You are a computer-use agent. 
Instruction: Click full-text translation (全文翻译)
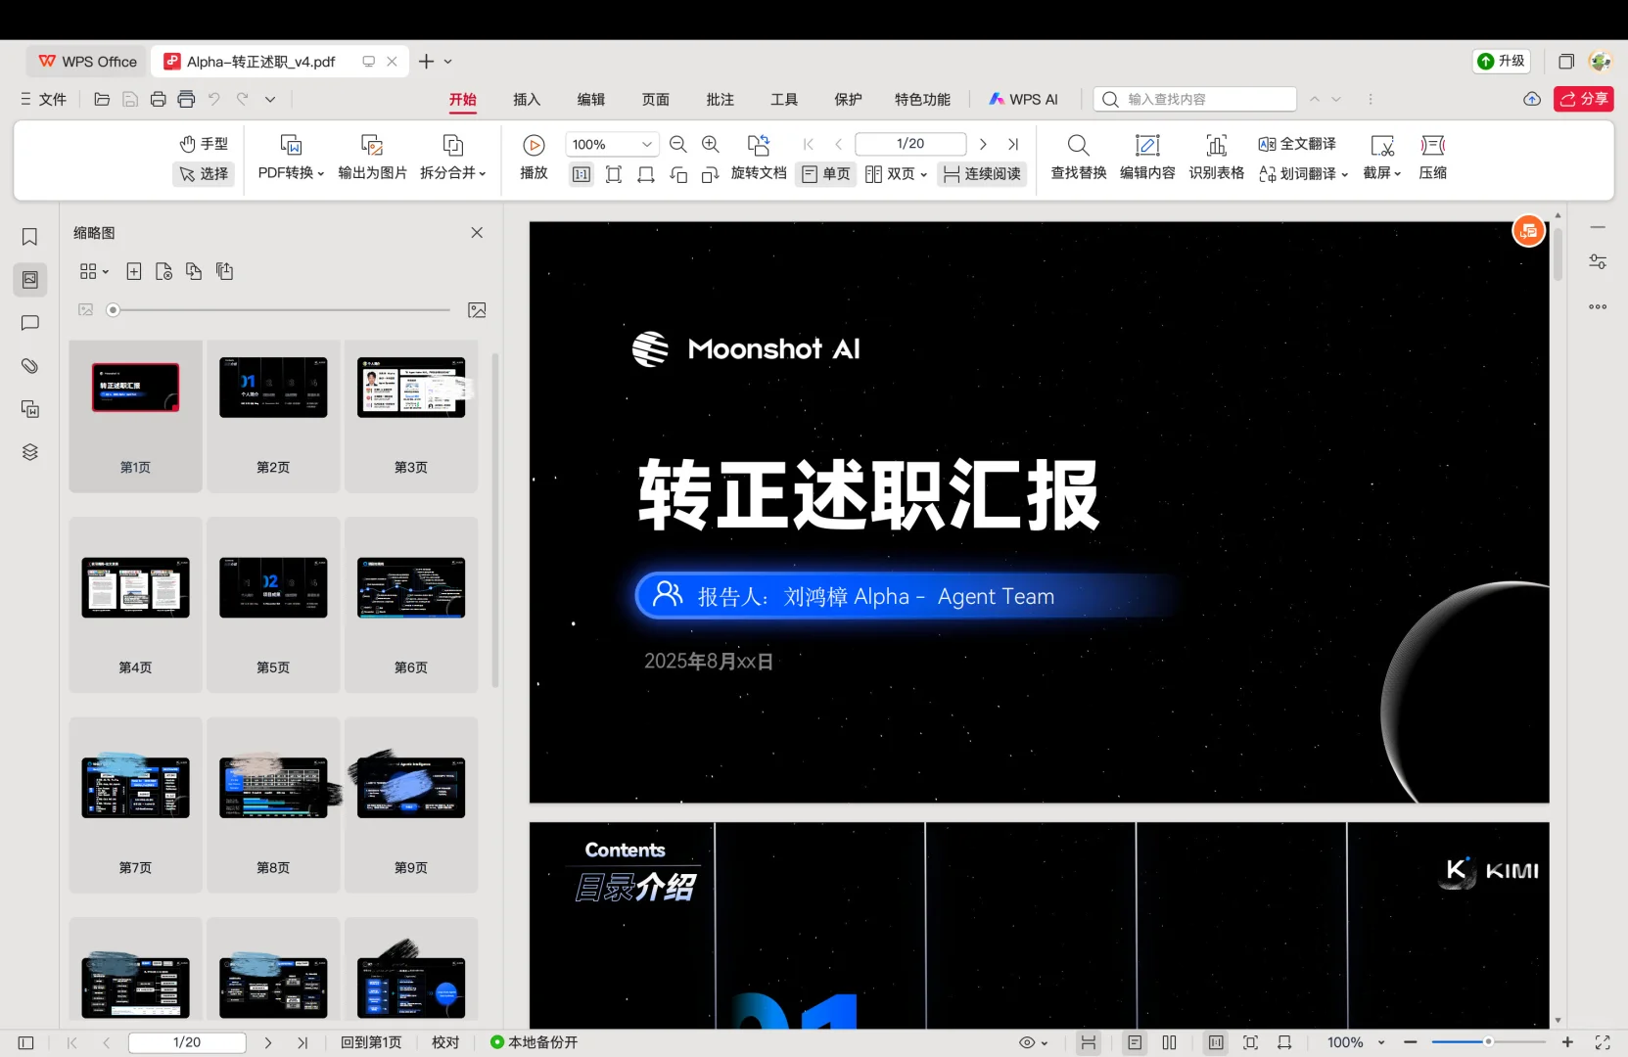(1297, 144)
